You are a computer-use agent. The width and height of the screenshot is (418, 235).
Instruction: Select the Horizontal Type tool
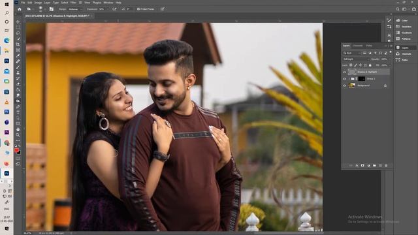(18, 112)
